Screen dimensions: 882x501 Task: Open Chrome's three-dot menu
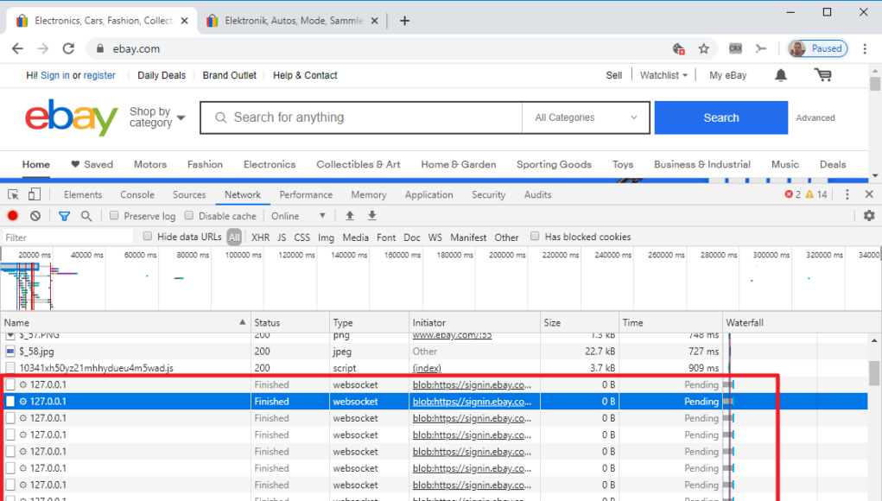click(865, 49)
